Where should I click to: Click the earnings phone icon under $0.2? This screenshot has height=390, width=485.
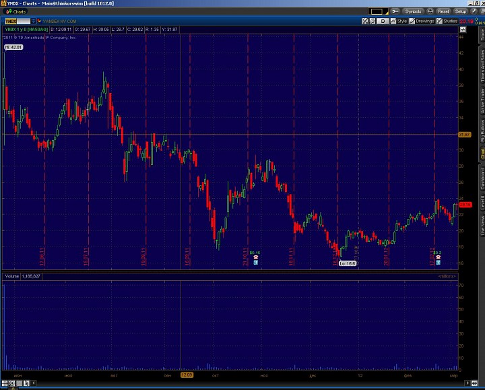coord(438,257)
